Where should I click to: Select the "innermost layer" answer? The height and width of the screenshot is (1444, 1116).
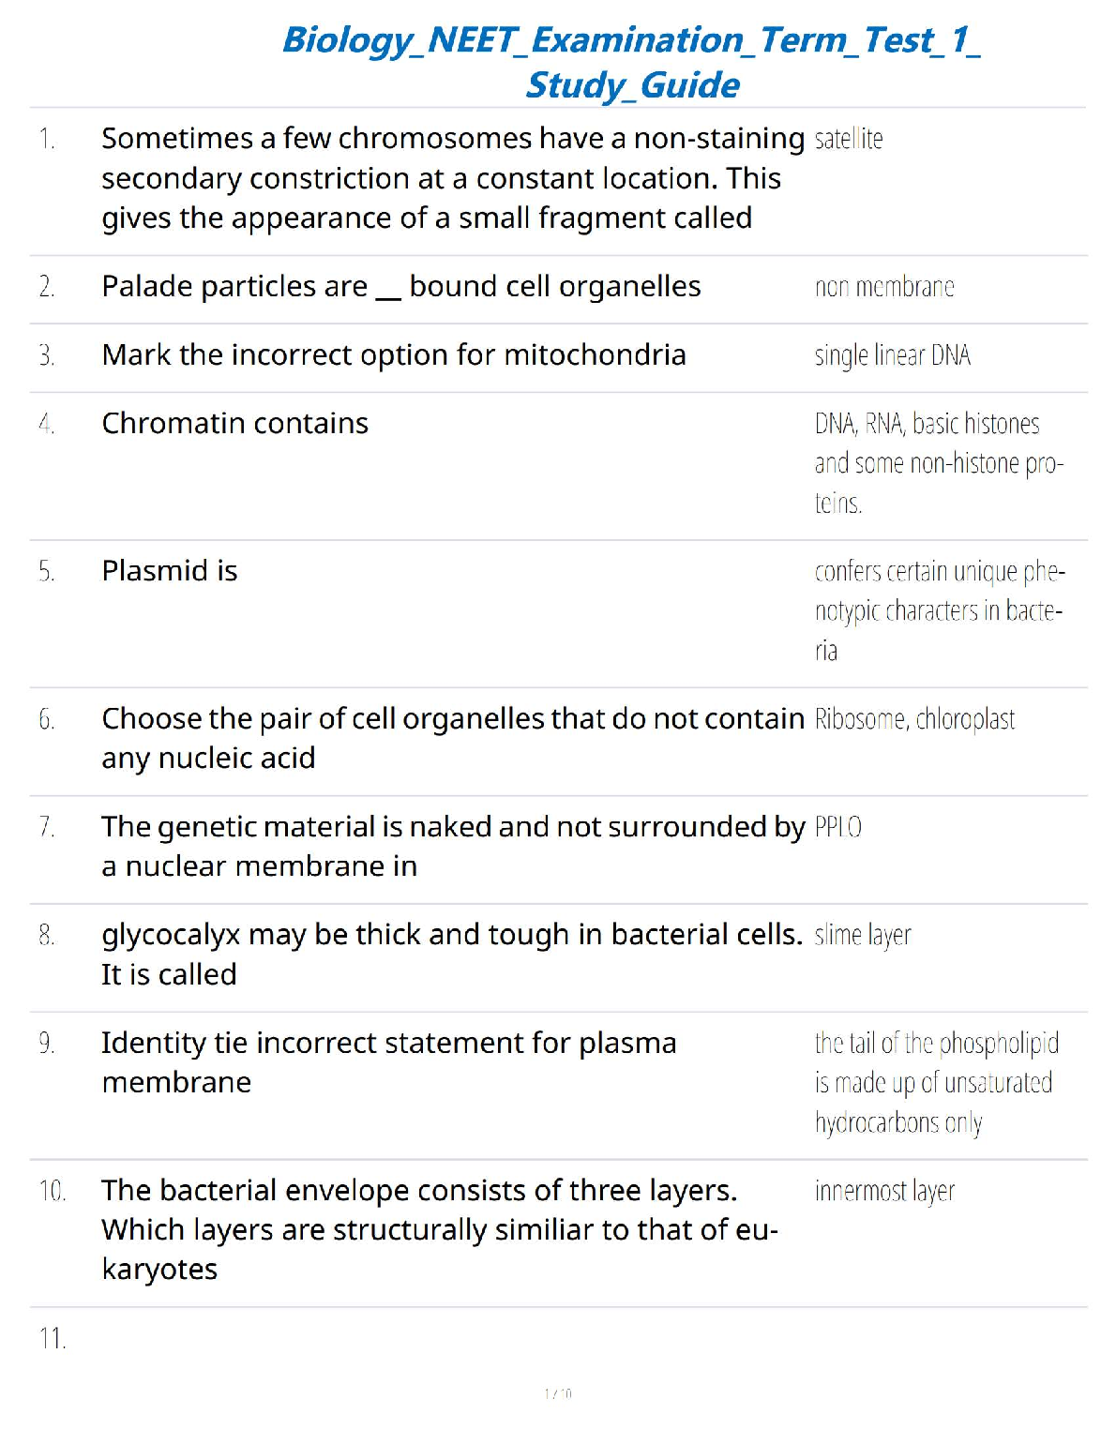(884, 1191)
